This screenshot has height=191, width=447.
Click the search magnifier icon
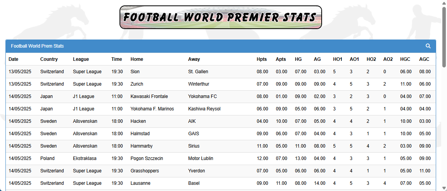click(428, 46)
